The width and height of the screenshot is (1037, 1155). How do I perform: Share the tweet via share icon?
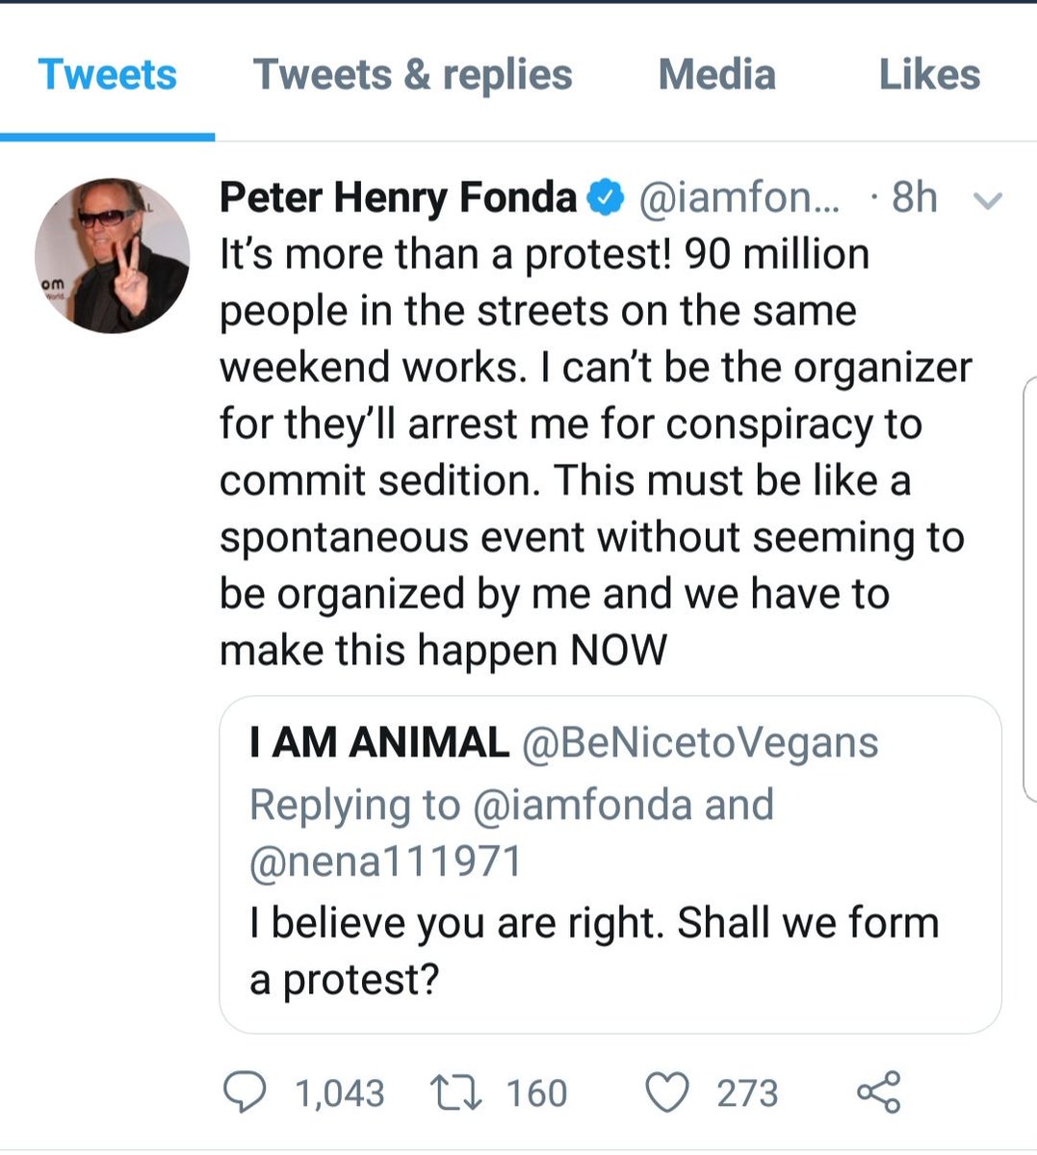878,1092
